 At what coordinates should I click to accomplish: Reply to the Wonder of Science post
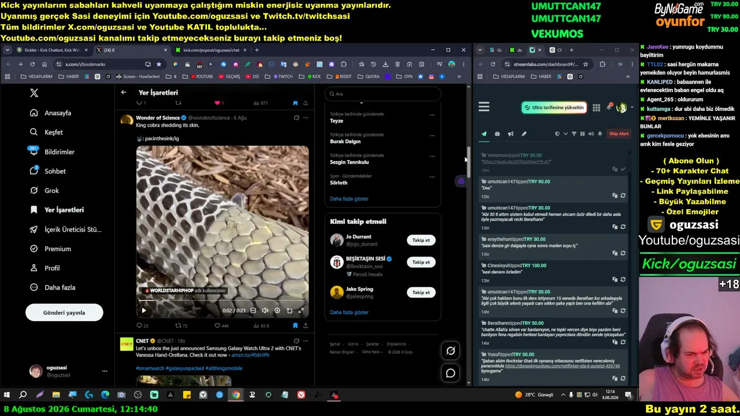coord(142,326)
